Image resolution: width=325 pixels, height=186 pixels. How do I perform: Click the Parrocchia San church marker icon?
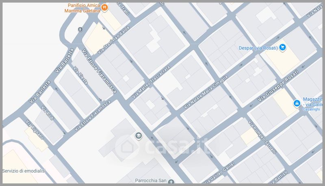pyautogui.click(x=171, y=182)
